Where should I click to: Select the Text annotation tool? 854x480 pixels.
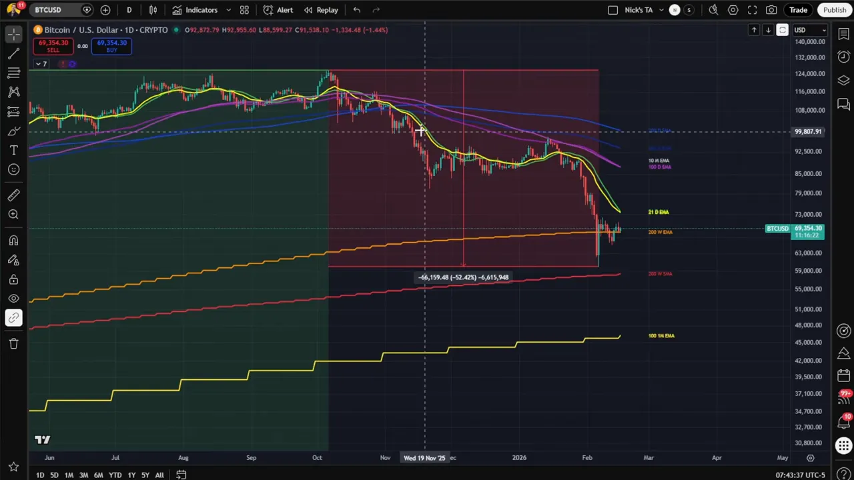coord(13,150)
